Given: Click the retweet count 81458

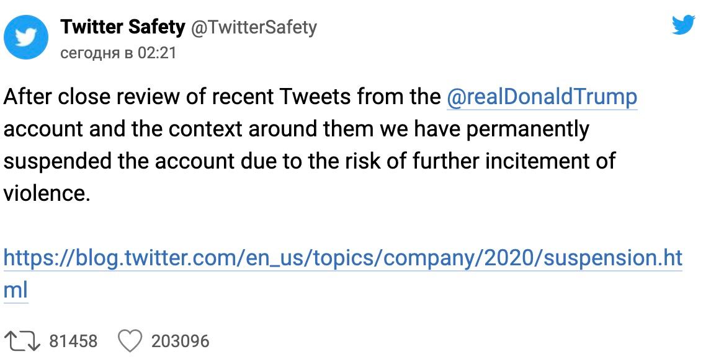Looking at the screenshot, I should click(73, 341).
